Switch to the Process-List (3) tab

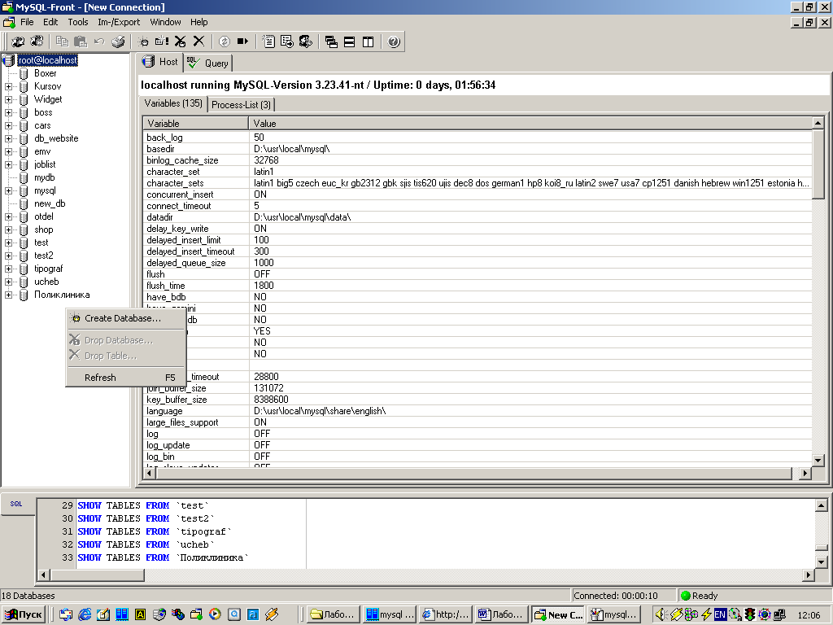point(241,105)
